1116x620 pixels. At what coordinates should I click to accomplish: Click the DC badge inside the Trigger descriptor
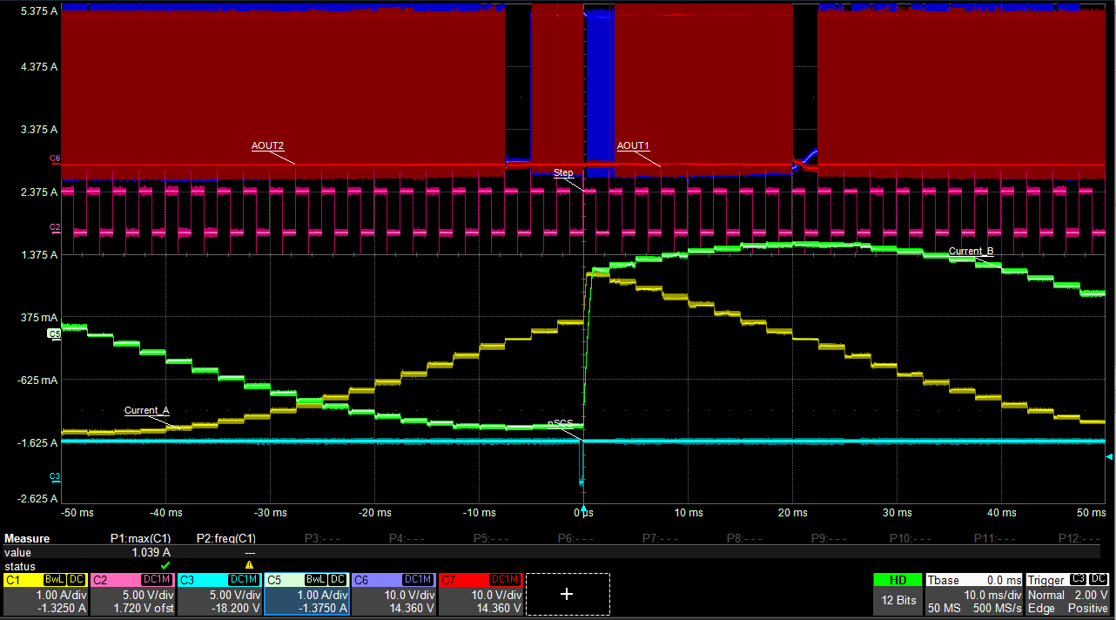1098,579
